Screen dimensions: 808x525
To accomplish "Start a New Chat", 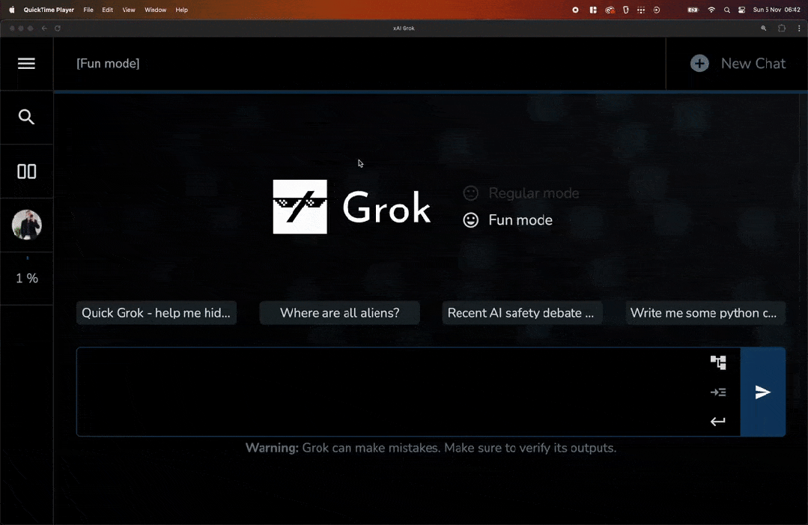I will click(x=738, y=64).
